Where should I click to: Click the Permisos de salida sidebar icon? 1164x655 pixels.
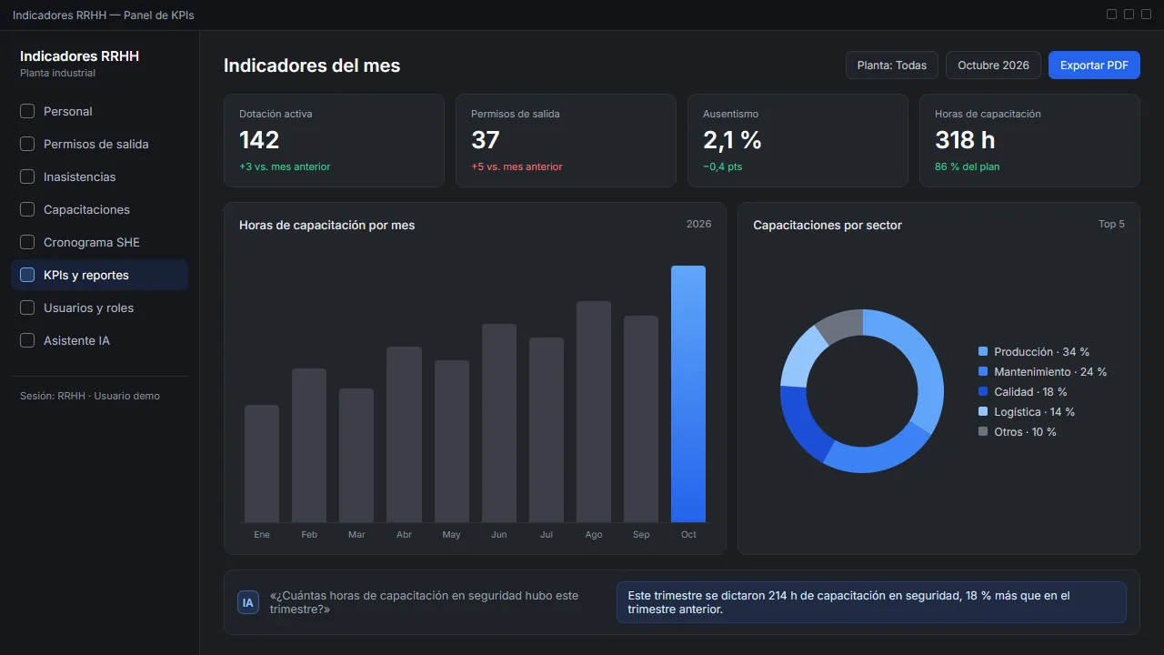[27, 144]
